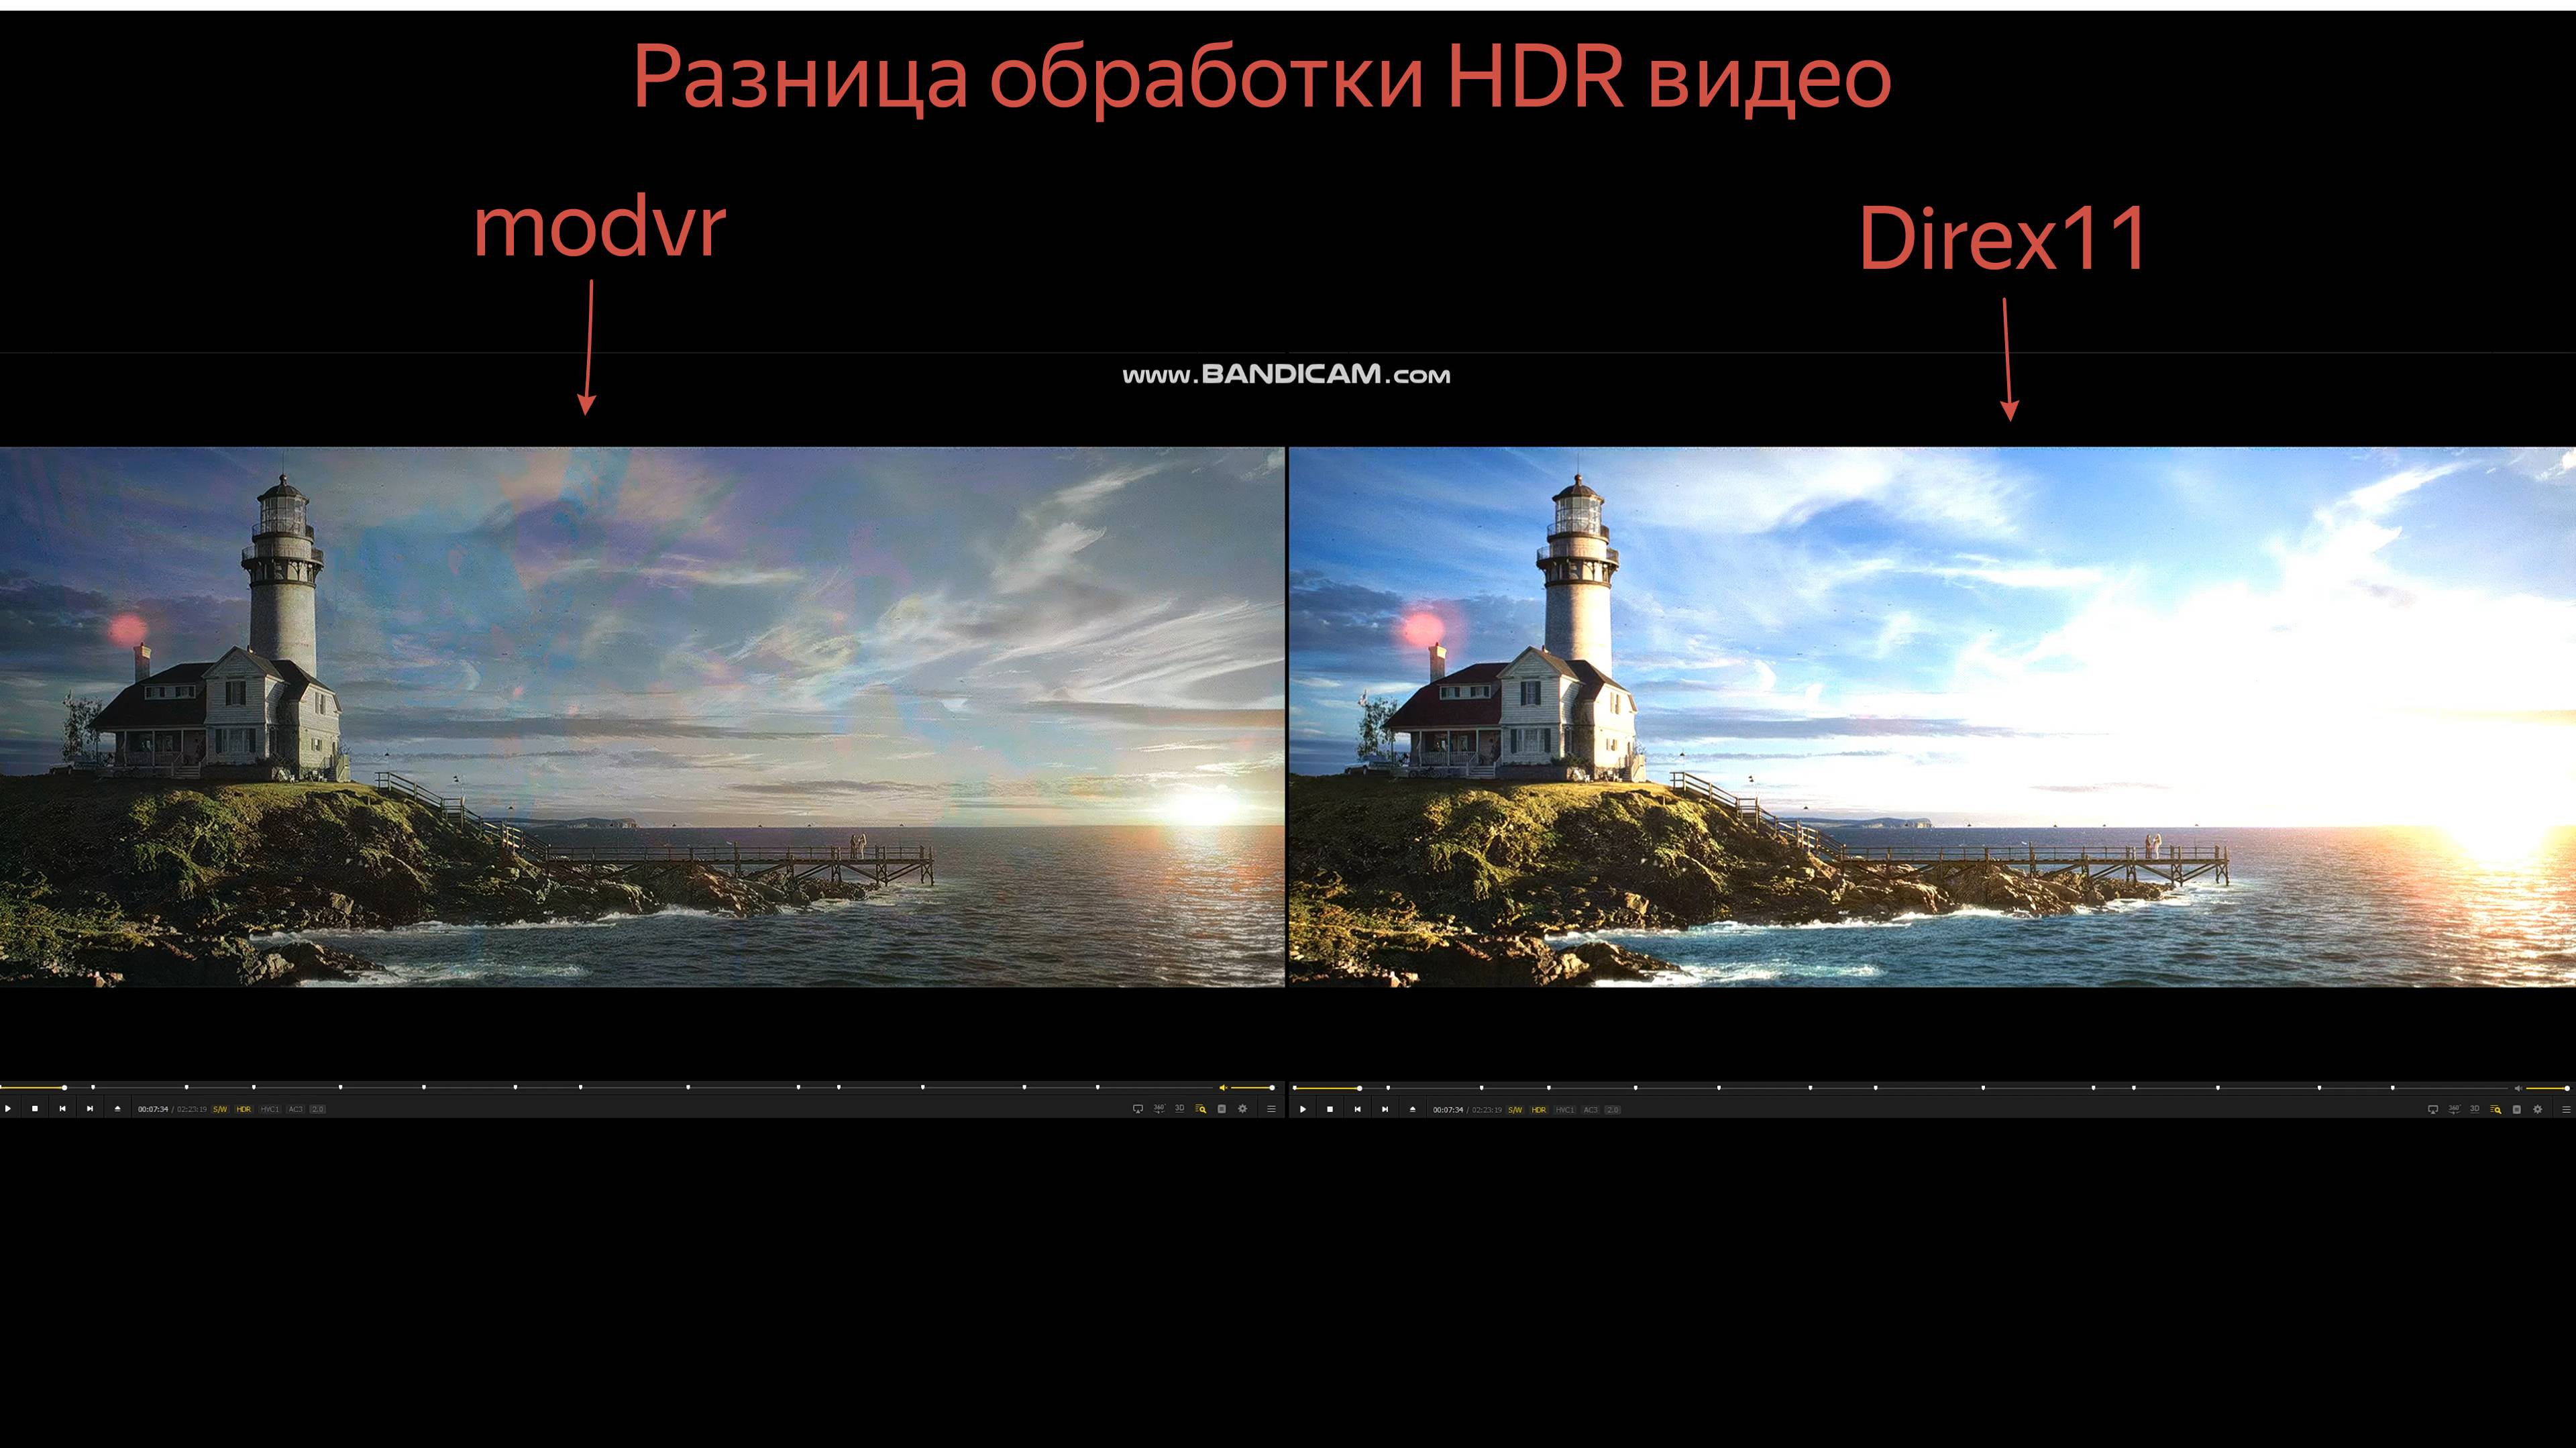Go to previous file in Direx11 player
Image resolution: width=2576 pixels, height=1448 pixels.
(1358, 1110)
